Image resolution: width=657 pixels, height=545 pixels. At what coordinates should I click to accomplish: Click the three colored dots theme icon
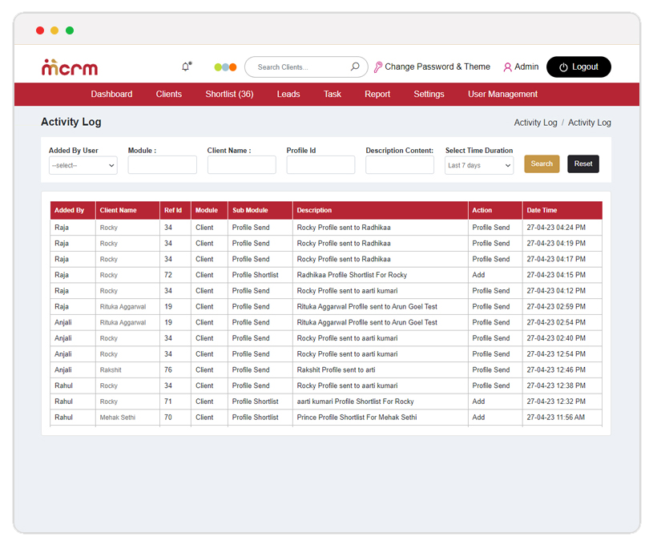225,67
